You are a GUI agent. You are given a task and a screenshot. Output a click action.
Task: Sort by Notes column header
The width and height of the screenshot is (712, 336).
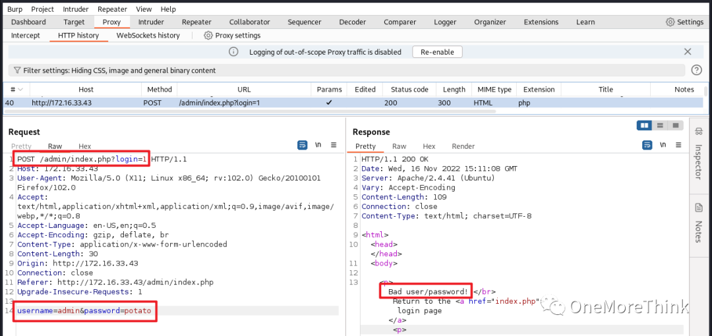coord(684,90)
